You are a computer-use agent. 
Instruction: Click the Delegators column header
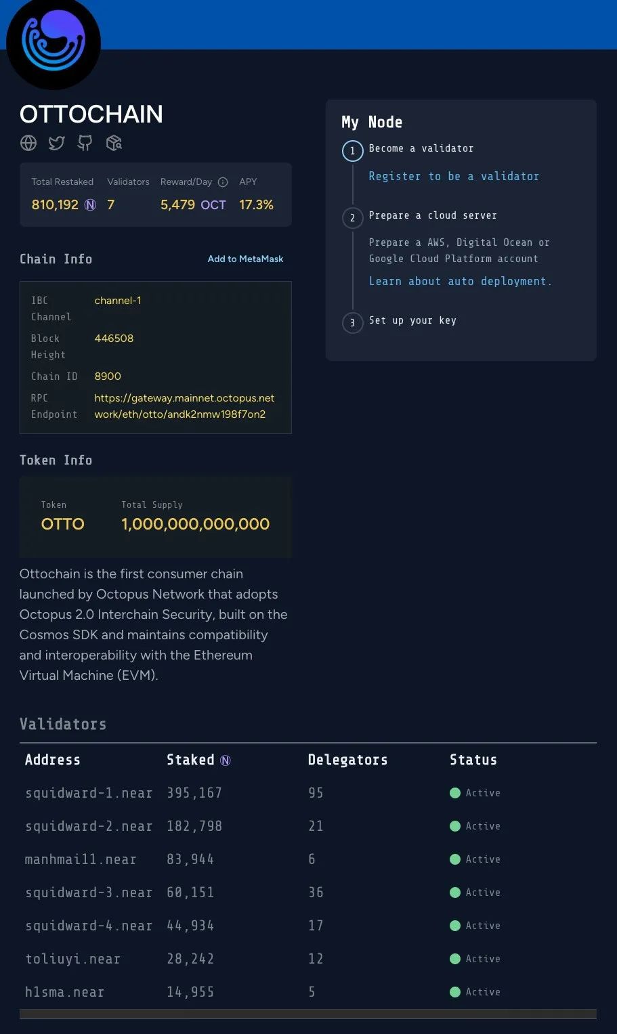pyautogui.click(x=348, y=760)
